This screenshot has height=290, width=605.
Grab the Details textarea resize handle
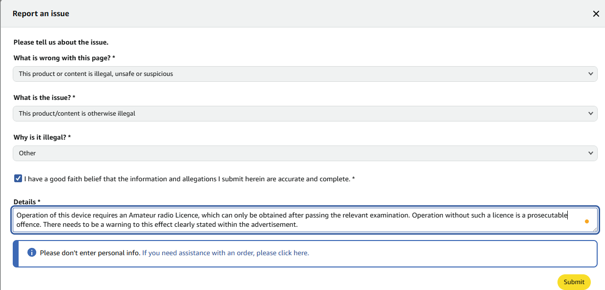point(594,229)
